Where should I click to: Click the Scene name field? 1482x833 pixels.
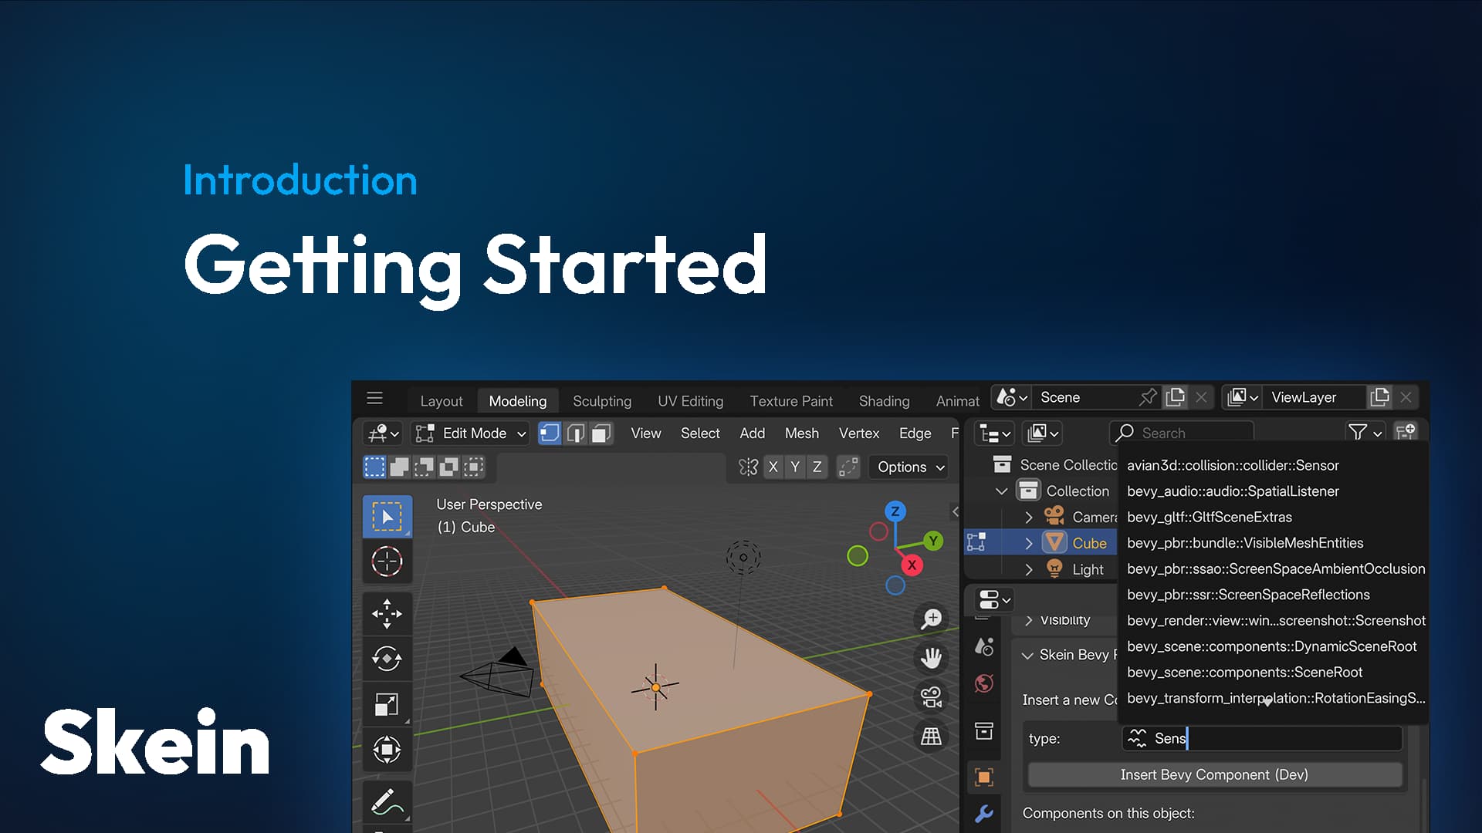[x=1084, y=397]
